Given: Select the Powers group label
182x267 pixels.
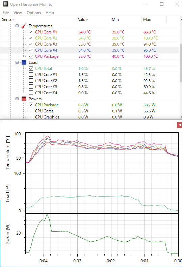Looking at the screenshot, I should pos(35,99).
